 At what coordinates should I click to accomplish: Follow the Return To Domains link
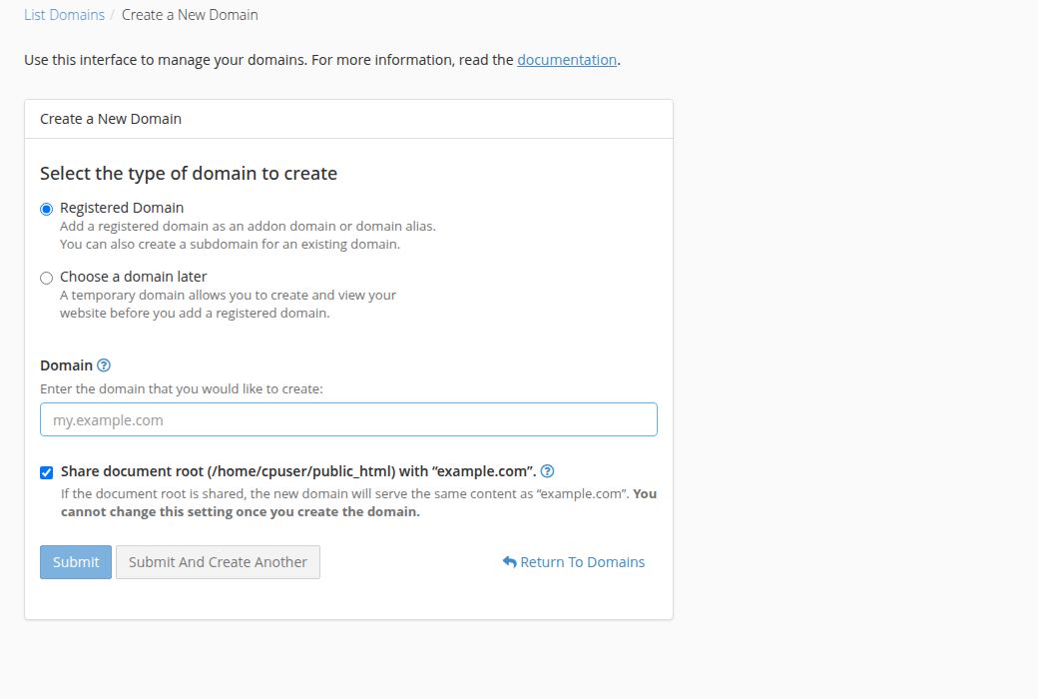coord(573,562)
